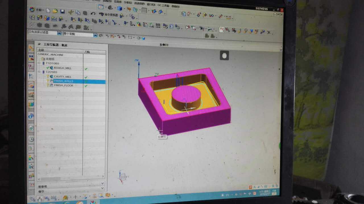Viewport: 364px width, 204px height.
Task: Click the view triad in viewport corner
Action: point(122,176)
